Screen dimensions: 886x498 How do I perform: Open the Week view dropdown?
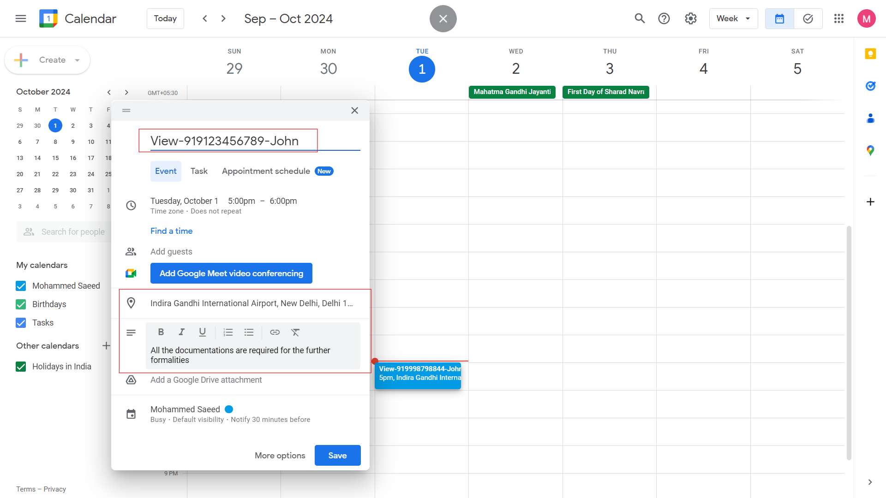[733, 18]
